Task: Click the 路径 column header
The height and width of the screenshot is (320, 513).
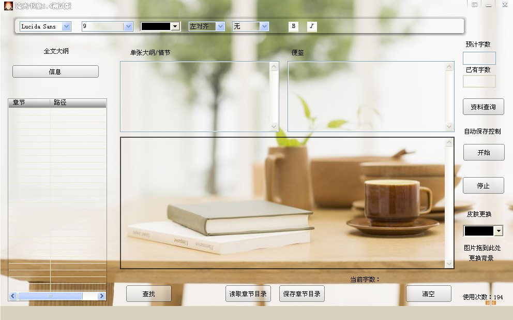Action: pos(78,103)
